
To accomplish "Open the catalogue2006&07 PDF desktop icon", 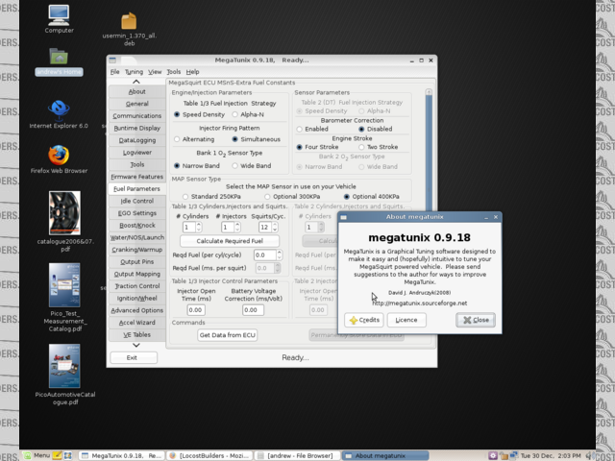I will coord(64,211).
